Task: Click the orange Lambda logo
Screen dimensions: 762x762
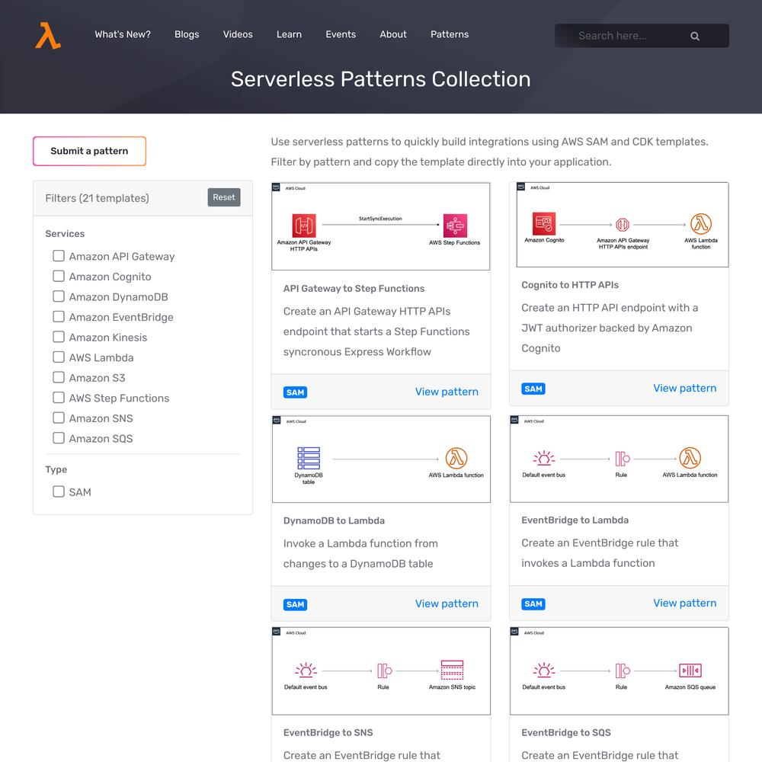Action: (x=47, y=36)
